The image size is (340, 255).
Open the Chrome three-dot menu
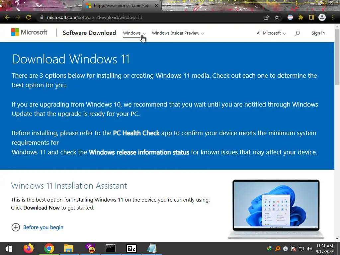coord(333,17)
